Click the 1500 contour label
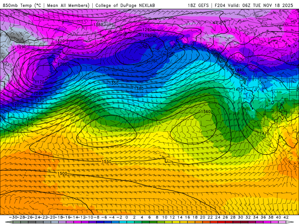The width and height of the screenshot is (299, 224). click(x=62, y=173)
